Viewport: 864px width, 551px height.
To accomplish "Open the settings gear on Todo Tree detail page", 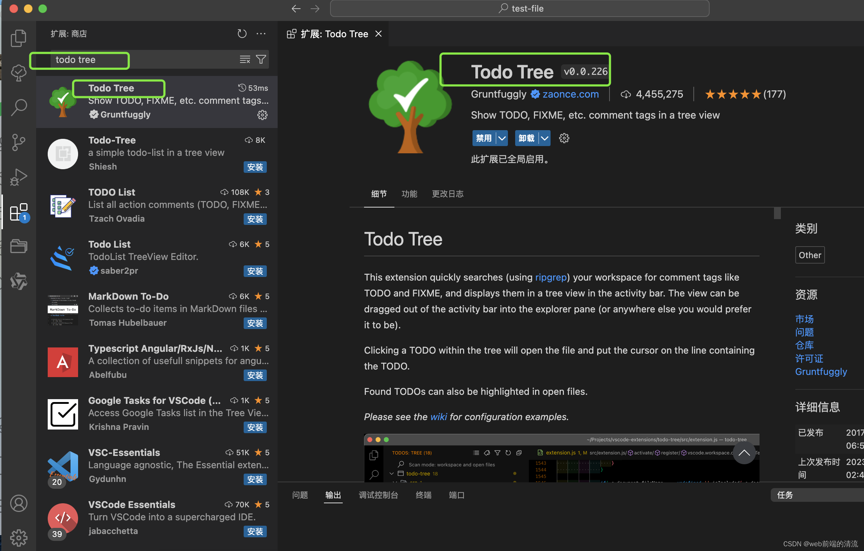I will (x=564, y=138).
